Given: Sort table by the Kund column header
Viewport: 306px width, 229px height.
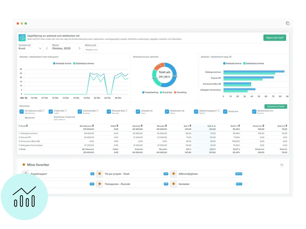Looking at the screenshot, I should pos(23,126).
